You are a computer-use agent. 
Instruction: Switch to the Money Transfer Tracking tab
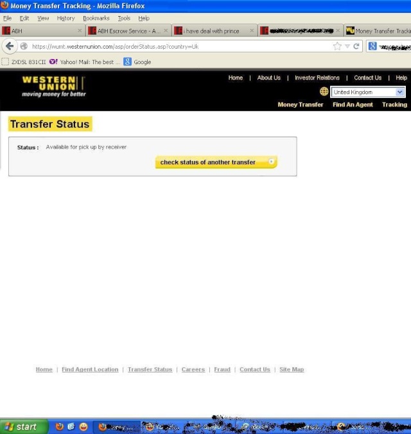pos(378,31)
